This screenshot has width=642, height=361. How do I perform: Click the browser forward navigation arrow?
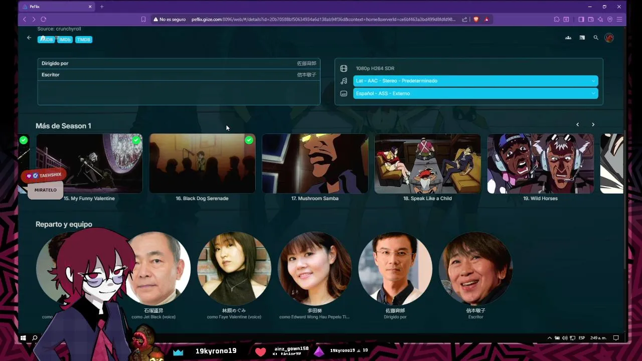point(34,19)
